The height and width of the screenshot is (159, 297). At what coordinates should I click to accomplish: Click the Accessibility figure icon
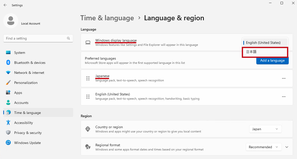click(x=8, y=122)
